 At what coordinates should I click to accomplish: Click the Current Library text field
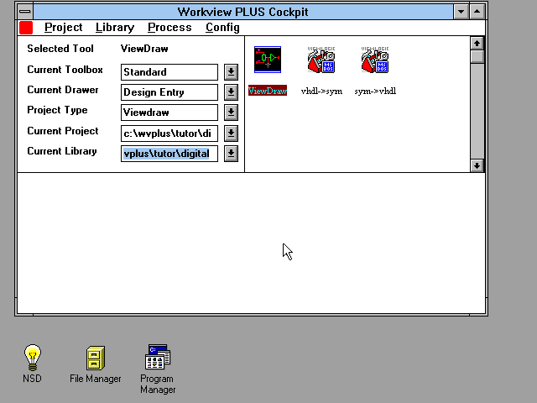coord(169,154)
